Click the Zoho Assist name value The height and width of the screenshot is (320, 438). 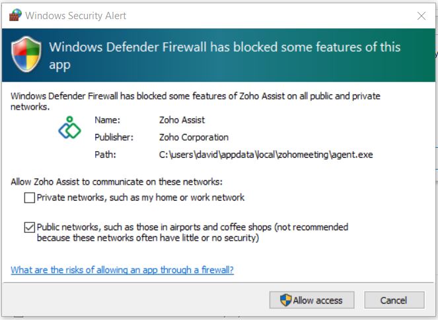pyautogui.click(x=182, y=120)
